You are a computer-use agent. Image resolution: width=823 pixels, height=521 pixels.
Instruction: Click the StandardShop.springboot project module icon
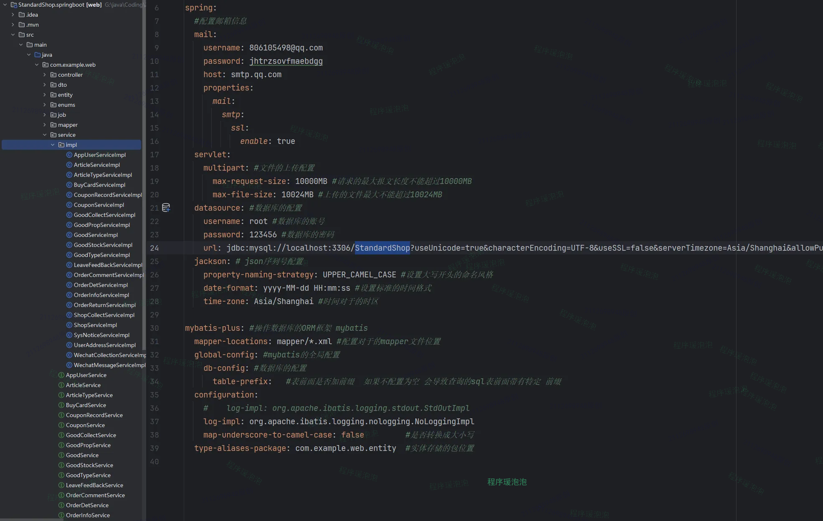tap(14, 5)
